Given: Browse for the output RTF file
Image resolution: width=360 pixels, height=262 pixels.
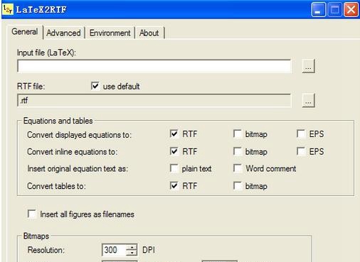Looking at the screenshot, I should (308, 100).
